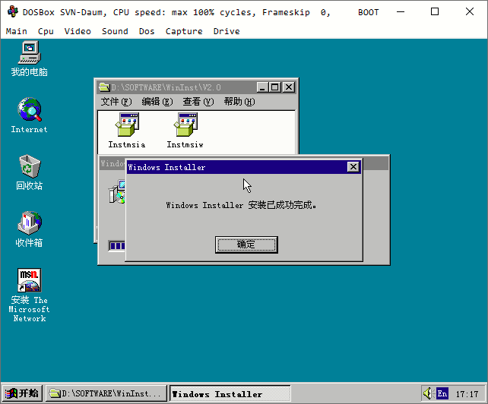Click the DOSBox logo icon in title bar
Image resolution: width=488 pixels, height=404 pixels.
click(x=12, y=12)
